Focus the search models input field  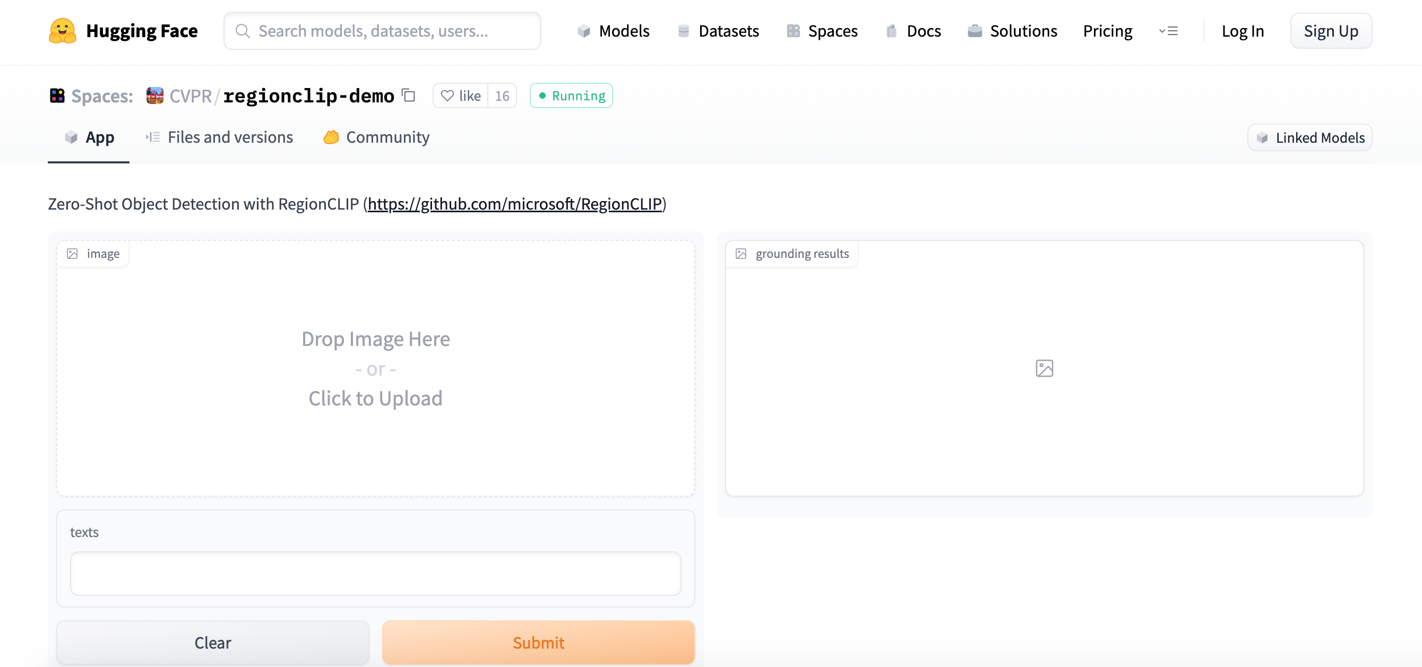(383, 31)
